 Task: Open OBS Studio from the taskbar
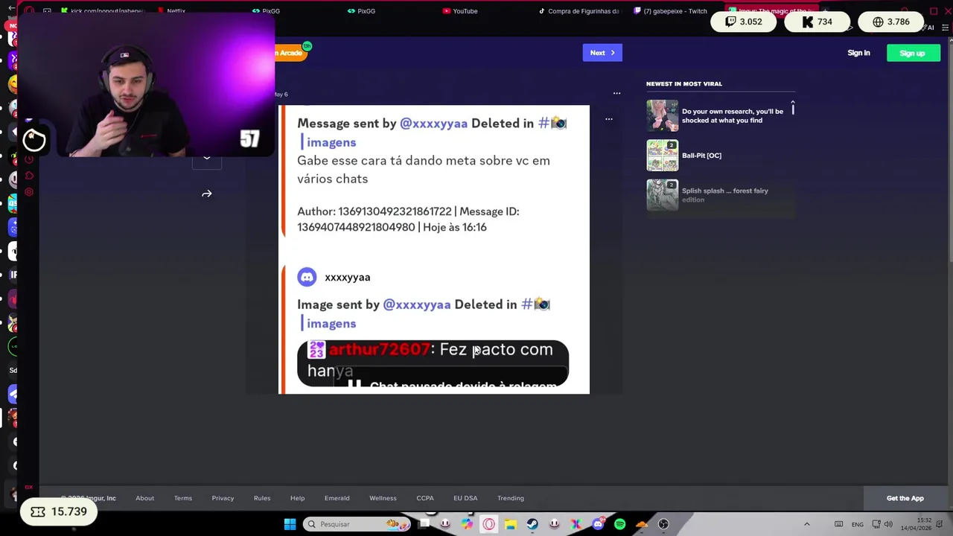tap(663, 524)
